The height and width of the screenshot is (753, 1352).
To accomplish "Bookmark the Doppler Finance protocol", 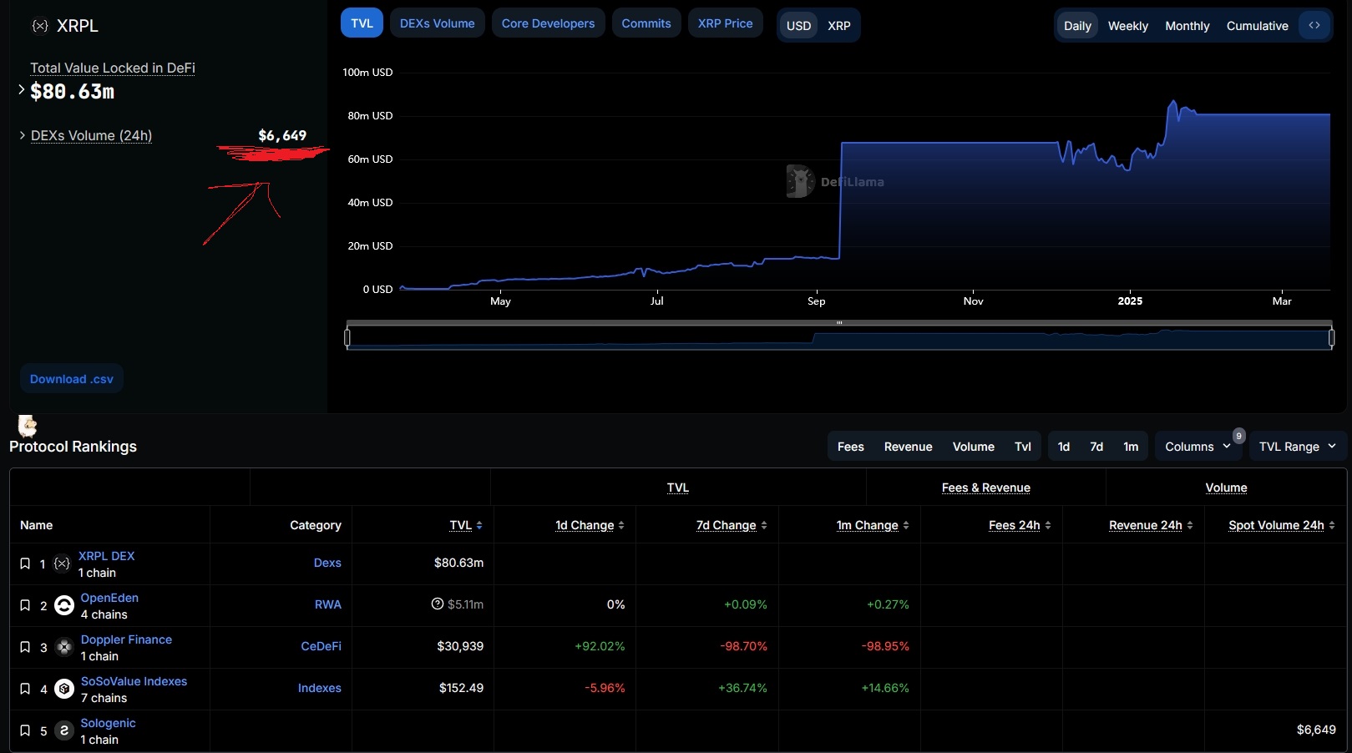I will [25, 647].
